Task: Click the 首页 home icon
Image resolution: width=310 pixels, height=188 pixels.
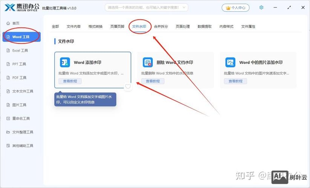Action: tap(8, 23)
